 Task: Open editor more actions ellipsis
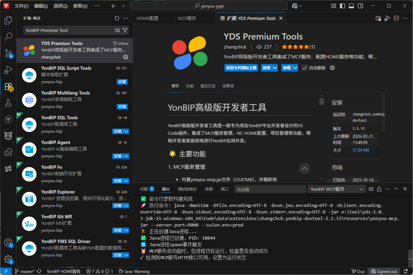pyautogui.click(x=405, y=18)
